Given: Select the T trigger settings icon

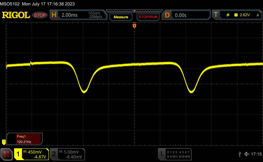Looking at the screenshot, I should (x=215, y=15).
